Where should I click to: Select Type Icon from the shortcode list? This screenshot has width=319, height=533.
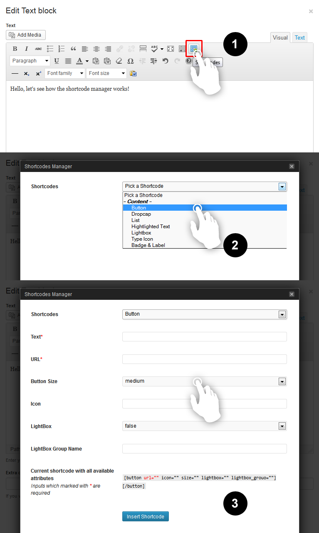(x=205, y=239)
